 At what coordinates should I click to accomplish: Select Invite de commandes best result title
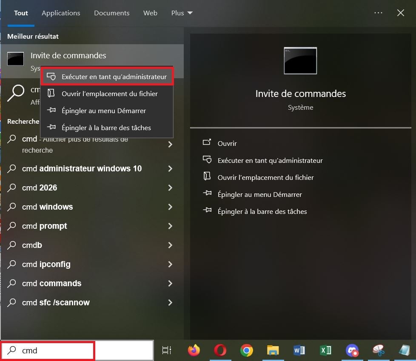click(68, 55)
